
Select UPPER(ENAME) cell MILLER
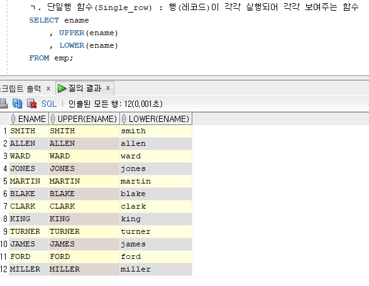tap(84, 269)
